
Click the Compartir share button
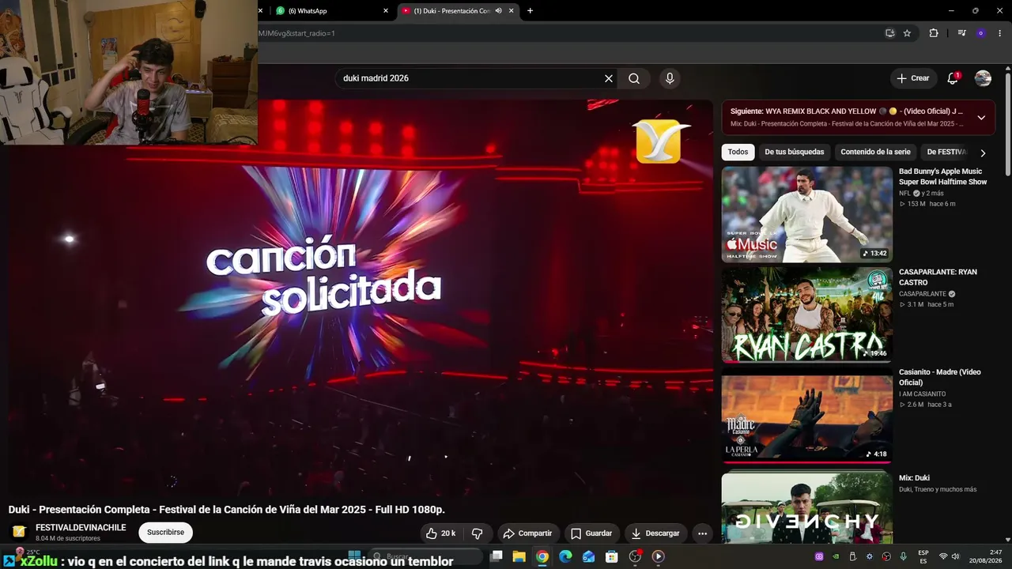[x=527, y=533]
